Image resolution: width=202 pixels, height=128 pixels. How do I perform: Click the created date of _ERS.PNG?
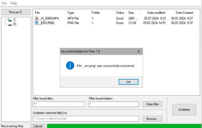(x=182, y=23)
